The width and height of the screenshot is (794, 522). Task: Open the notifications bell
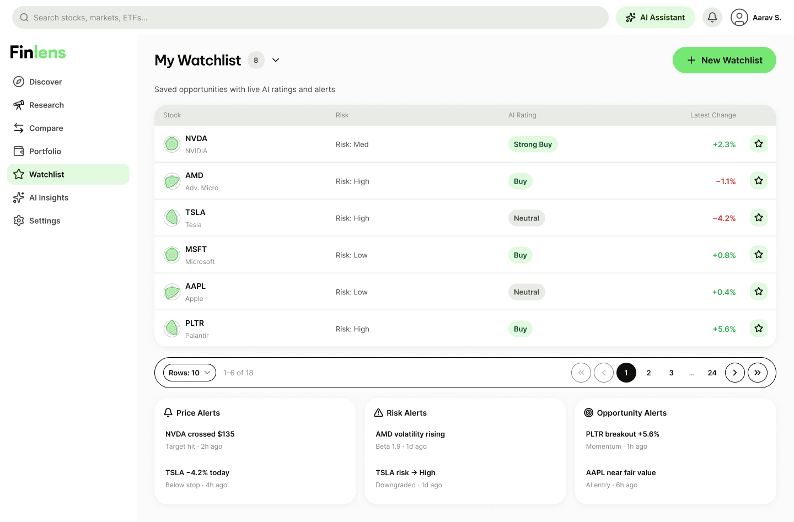(x=712, y=18)
